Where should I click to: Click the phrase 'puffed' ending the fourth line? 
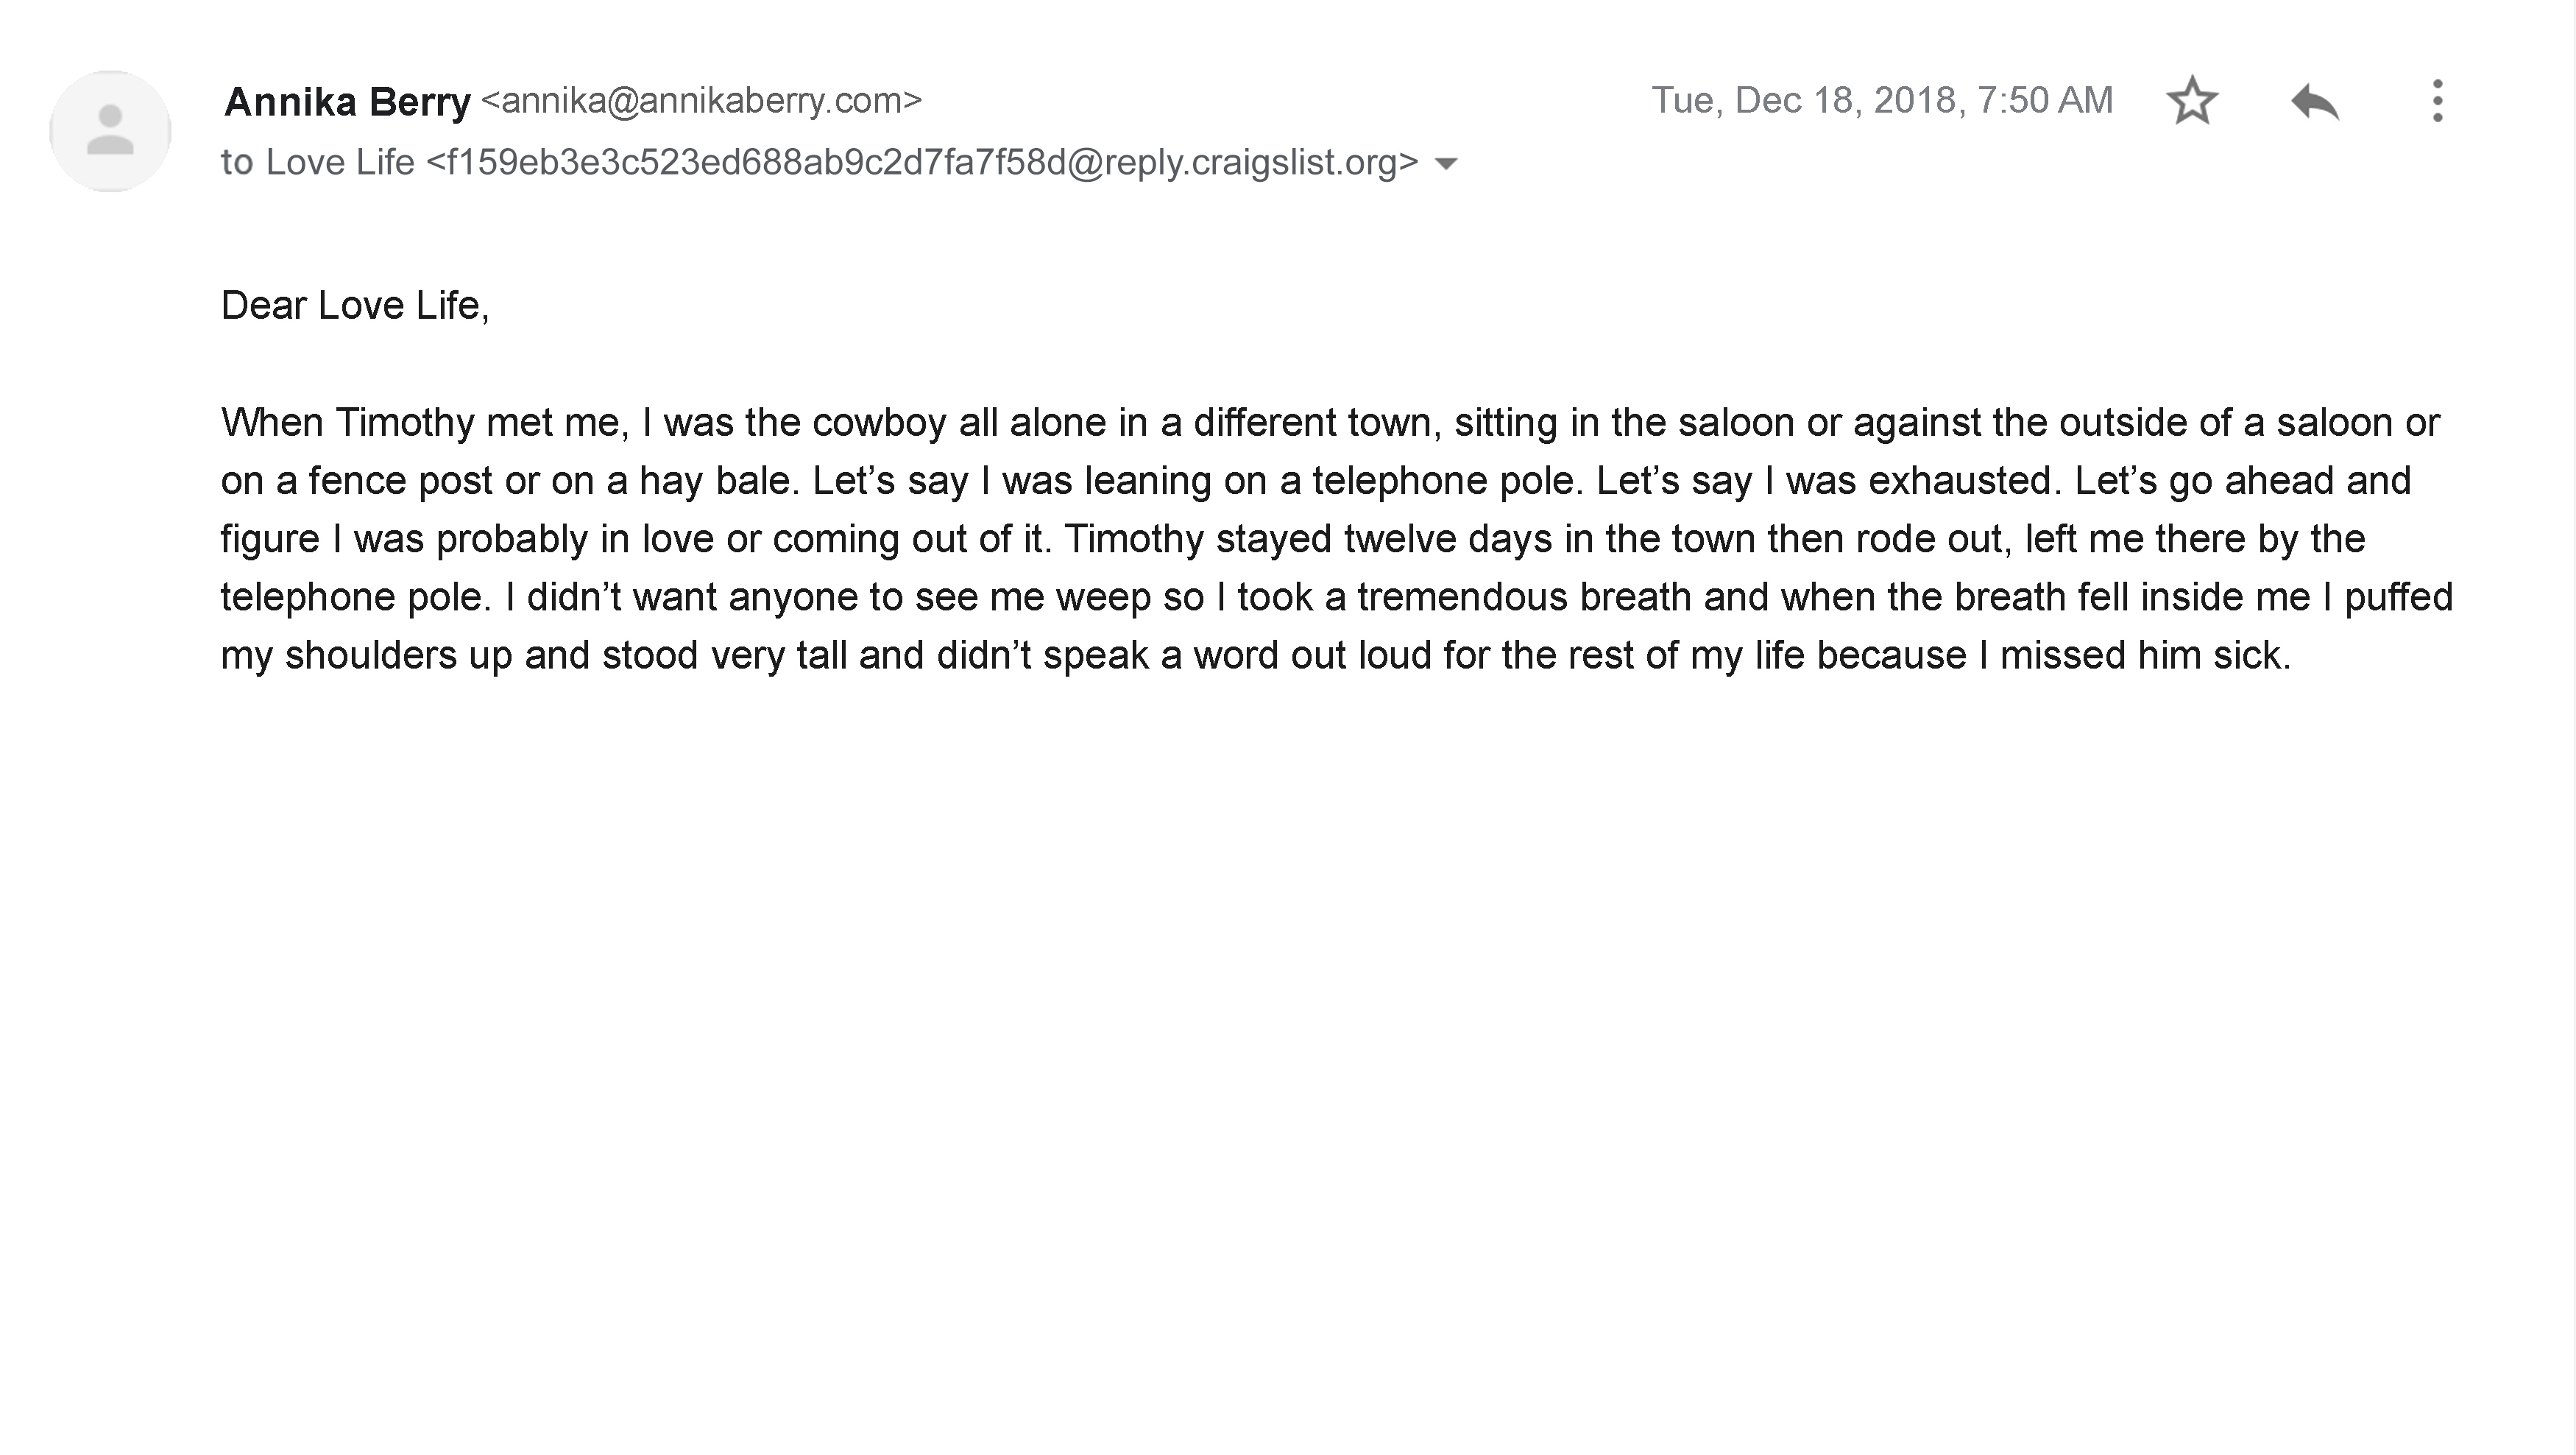pos(2399,596)
